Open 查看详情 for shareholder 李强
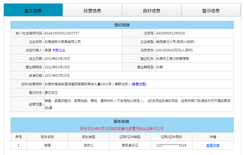 pyautogui.click(x=213, y=145)
